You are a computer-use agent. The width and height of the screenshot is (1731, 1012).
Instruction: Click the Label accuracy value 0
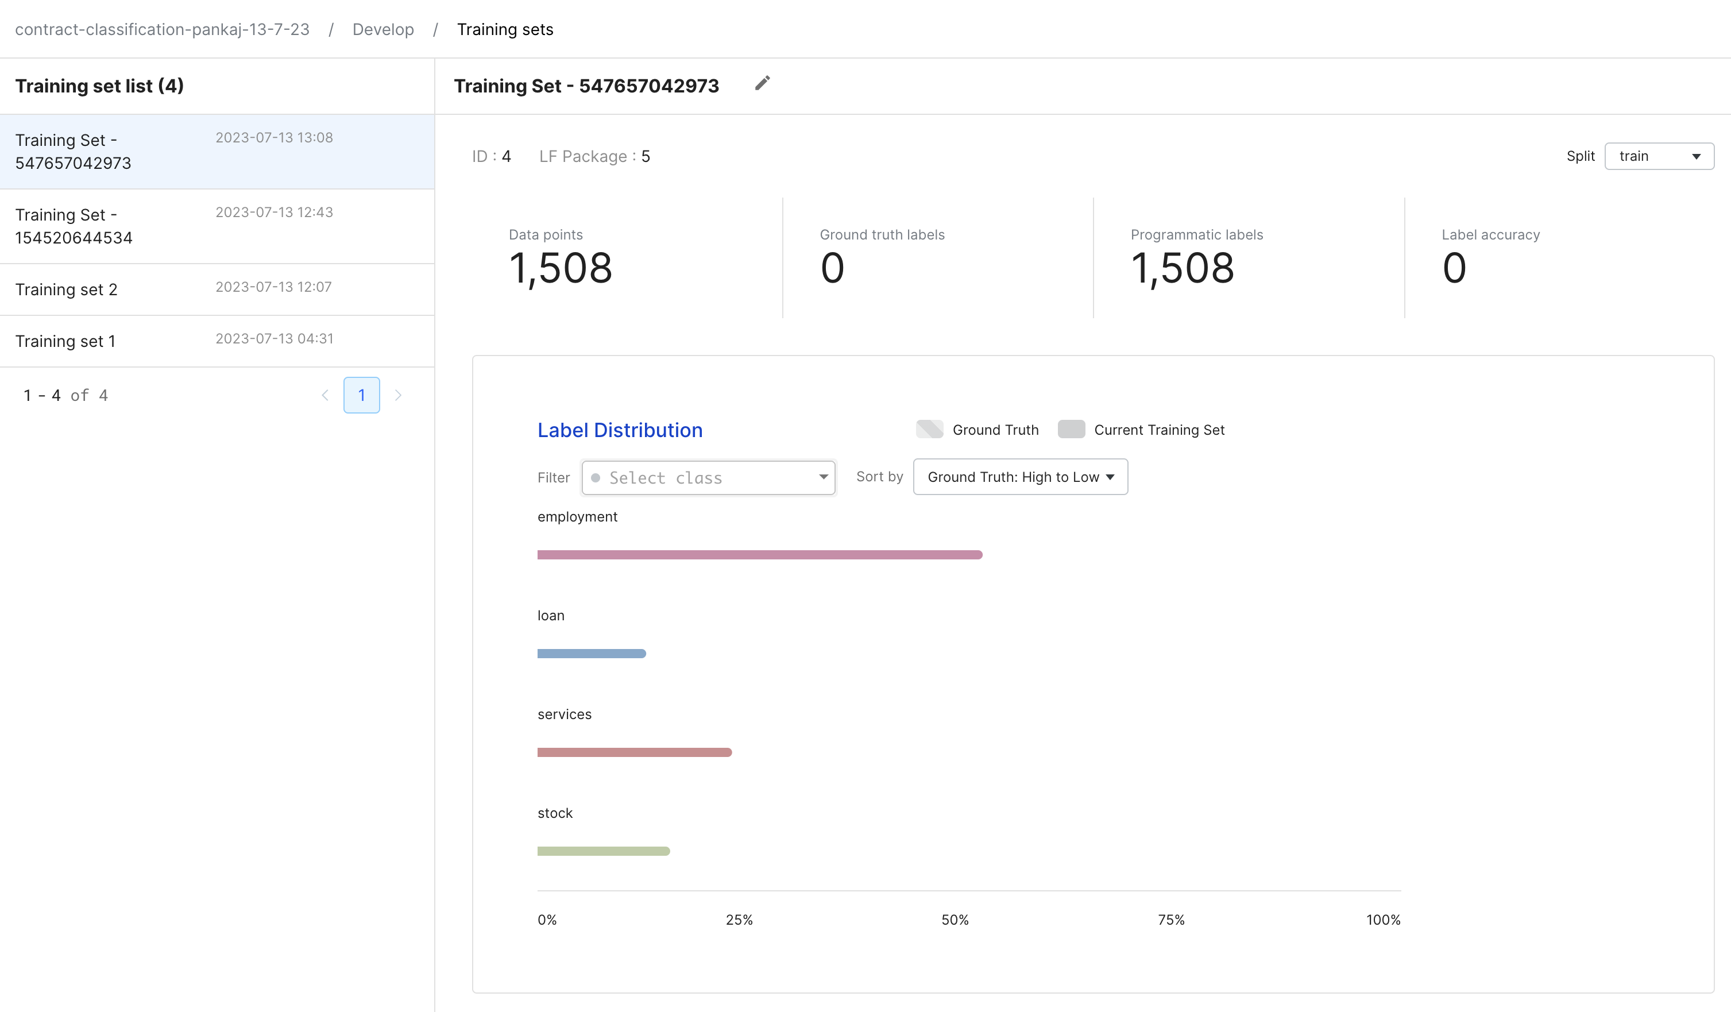tap(1454, 268)
